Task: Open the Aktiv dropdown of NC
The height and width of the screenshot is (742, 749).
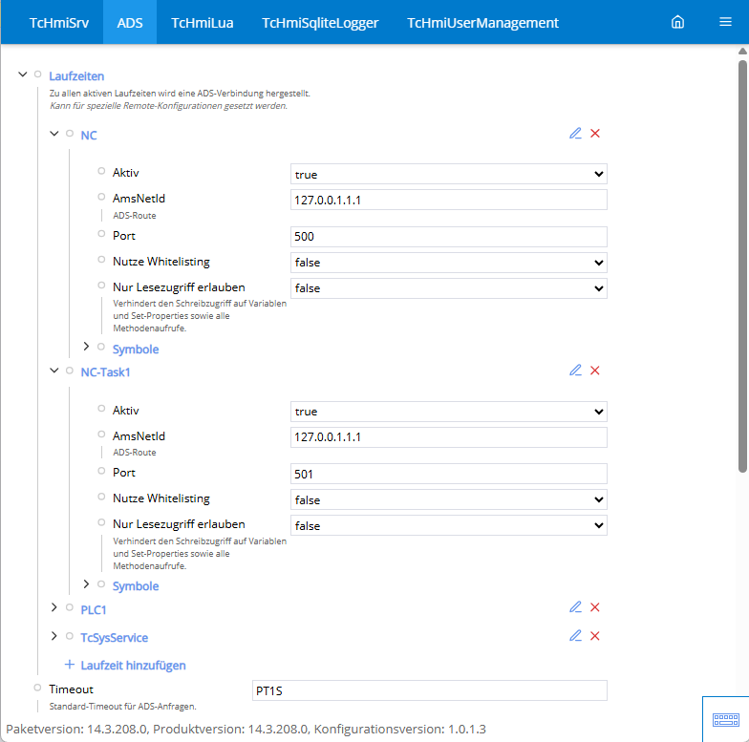Action: (x=449, y=174)
